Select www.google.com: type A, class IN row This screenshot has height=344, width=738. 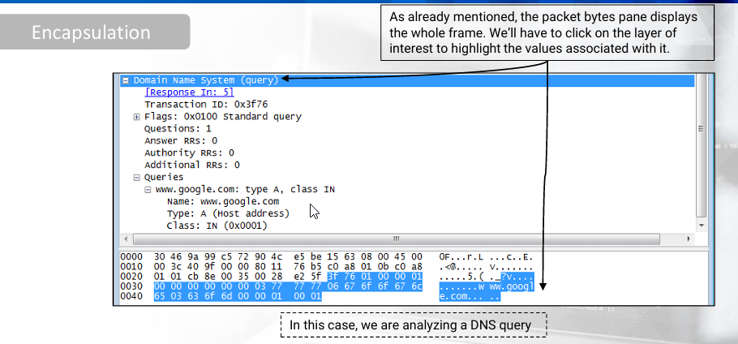coord(245,190)
